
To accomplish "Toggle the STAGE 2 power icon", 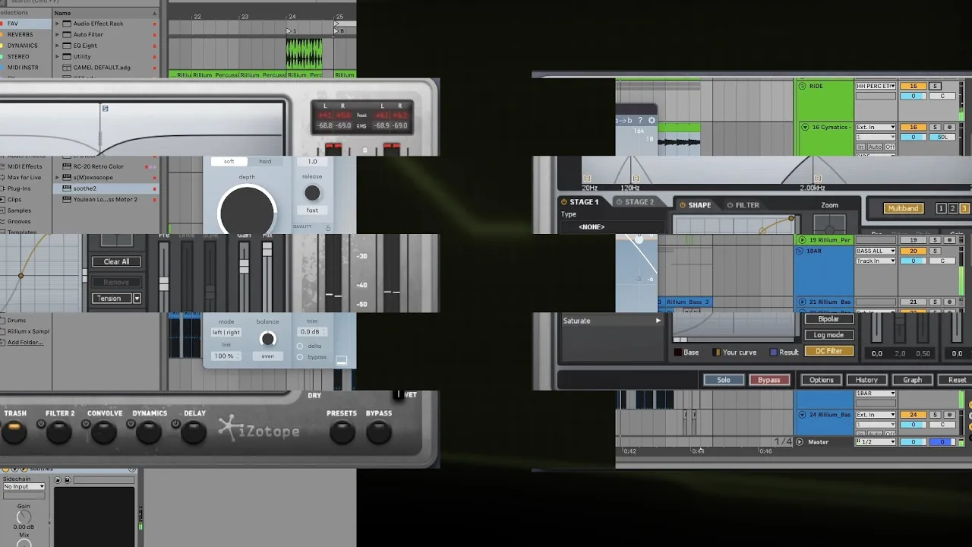I will pos(618,202).
